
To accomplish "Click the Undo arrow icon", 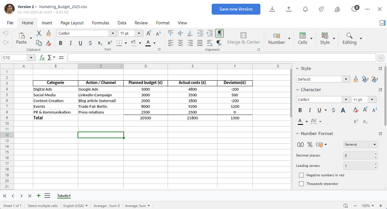I will (6, 33).
